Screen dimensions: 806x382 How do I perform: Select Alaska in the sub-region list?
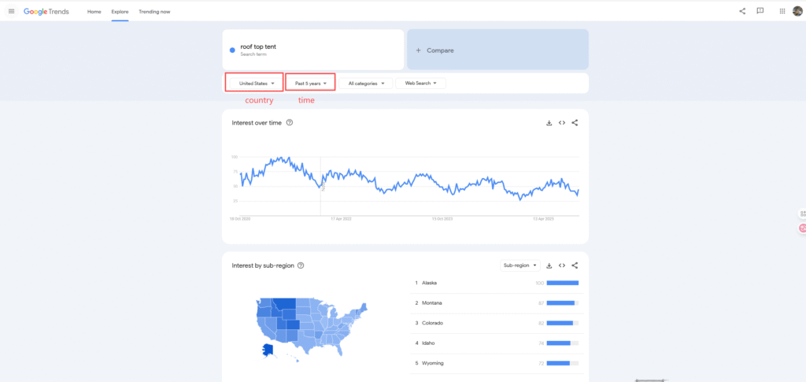tap(429, 283)
